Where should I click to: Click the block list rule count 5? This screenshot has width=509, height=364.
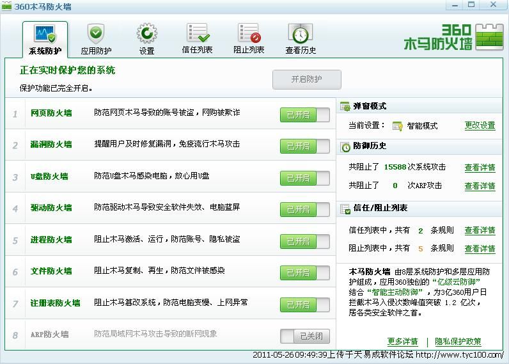pyautogui.click(x=421, y=249)
